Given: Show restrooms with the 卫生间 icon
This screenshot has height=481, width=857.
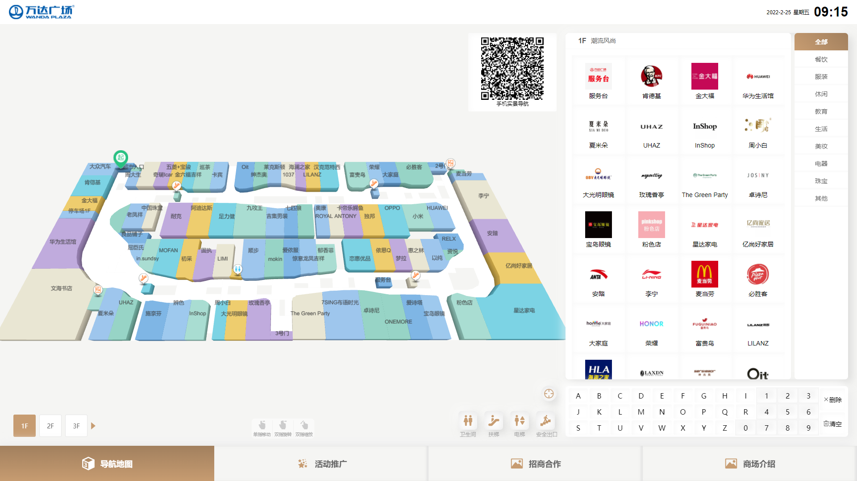Looking at the screenshot, I should (468, 421).
